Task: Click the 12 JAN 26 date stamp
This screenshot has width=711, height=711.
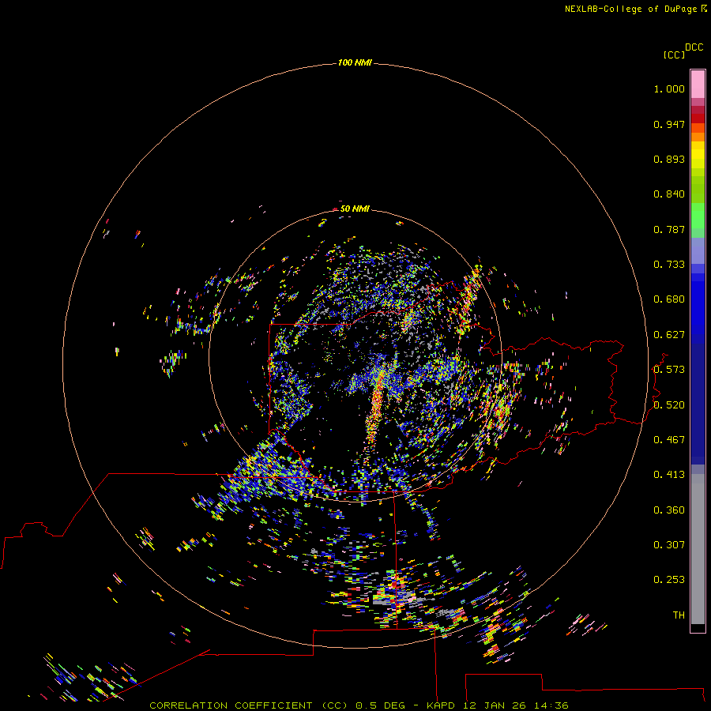Action: tap(495, 705)
